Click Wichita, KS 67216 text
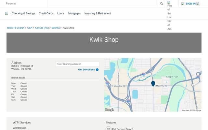208x130 pixels. [x=21, y=69]
